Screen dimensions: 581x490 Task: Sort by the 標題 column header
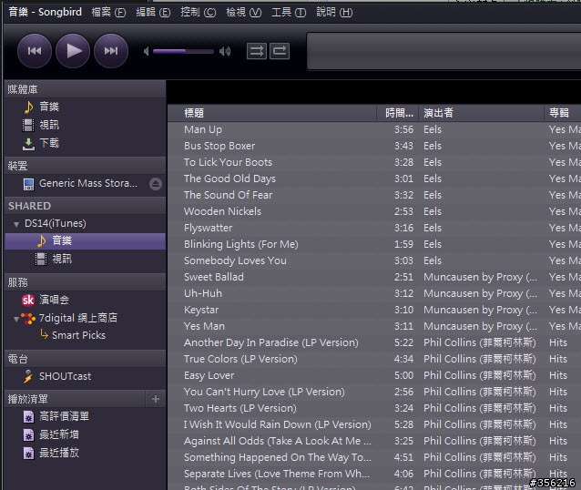coord(272,113)
